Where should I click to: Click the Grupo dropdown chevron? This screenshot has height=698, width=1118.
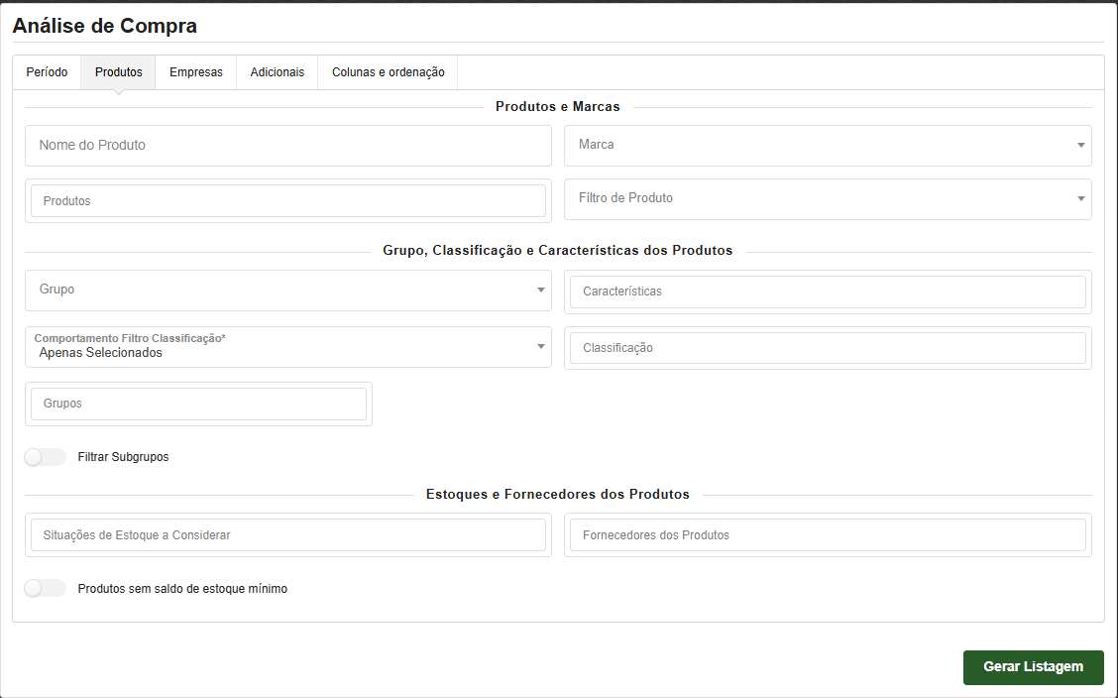point(541,291)
